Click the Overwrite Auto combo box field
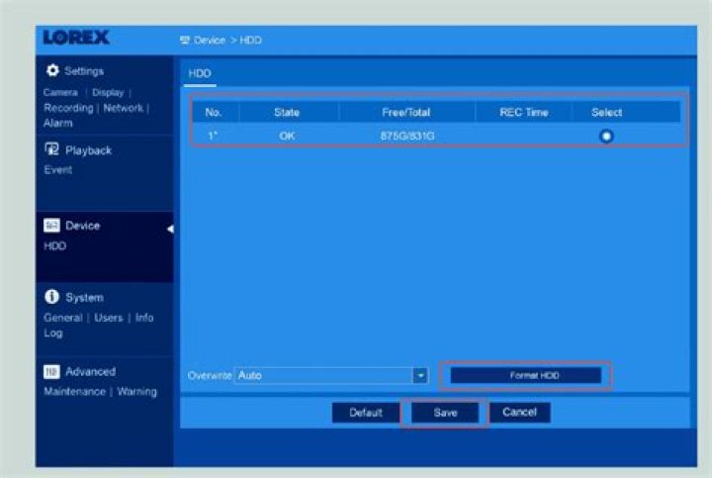The image size is (712, 478). [x=322, y=376]
